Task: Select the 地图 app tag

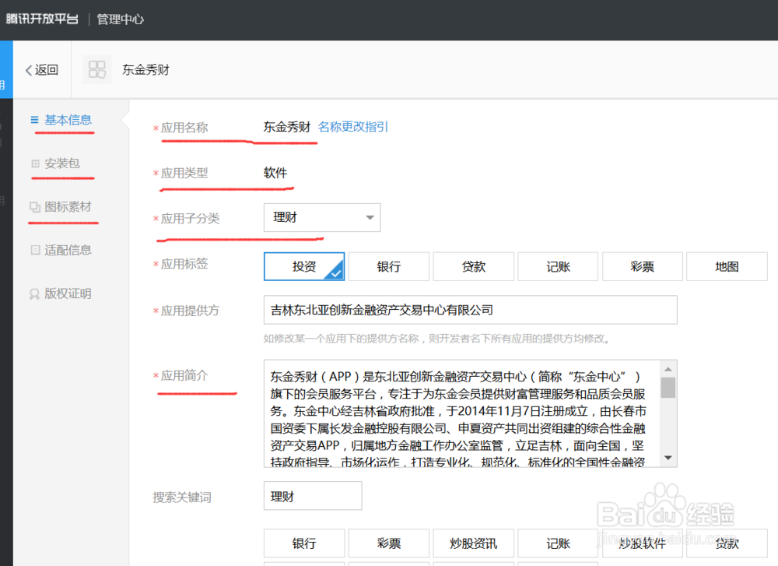Action: coord(727,266)
